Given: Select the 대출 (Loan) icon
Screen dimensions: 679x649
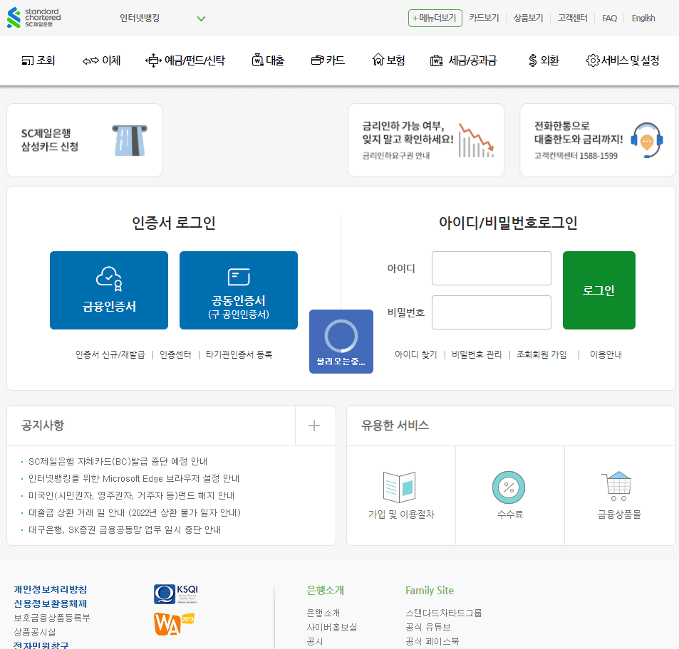Looking at the screenshot, I should (255, 60).
